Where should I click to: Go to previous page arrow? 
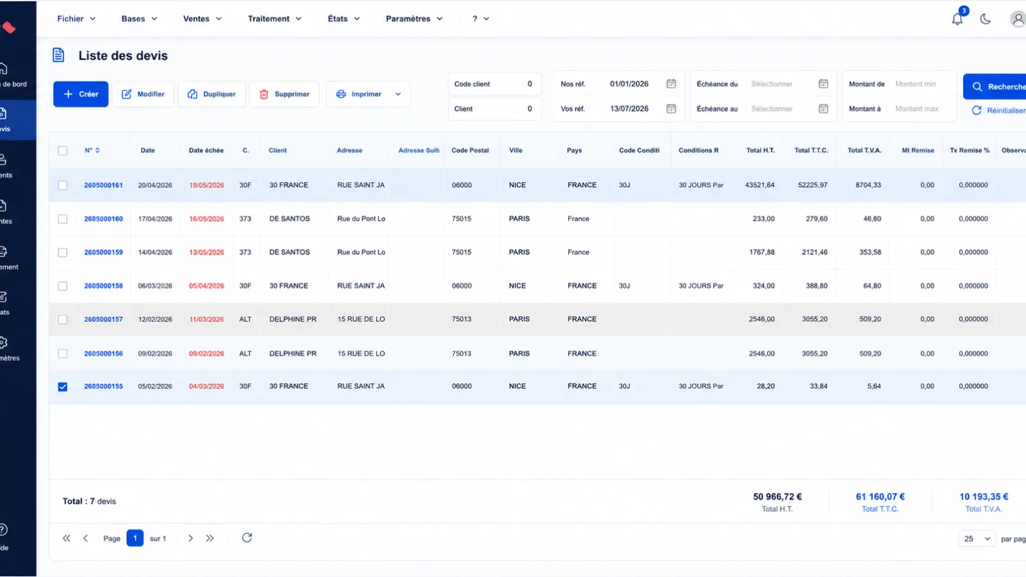coord(85,539)
